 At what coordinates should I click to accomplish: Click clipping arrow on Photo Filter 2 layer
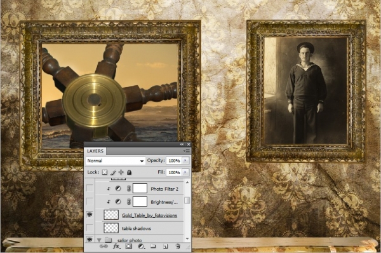pyautogui.click(x=109, y=189)
